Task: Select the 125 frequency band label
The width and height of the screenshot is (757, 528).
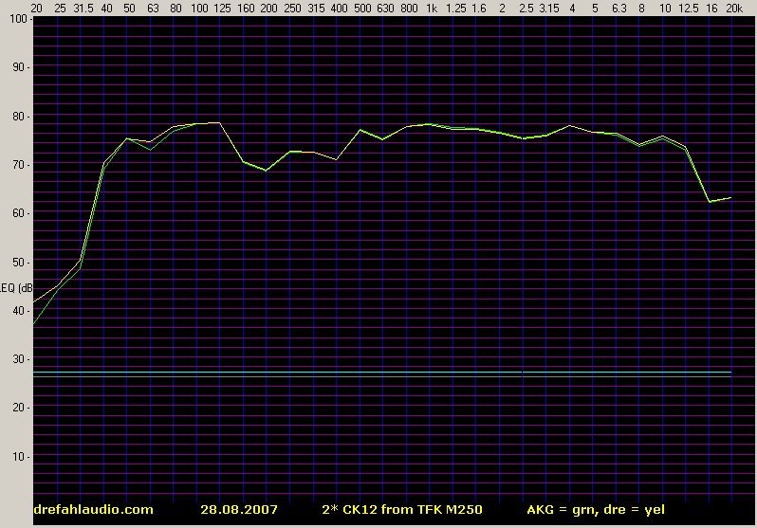Action: click(222, 8)
